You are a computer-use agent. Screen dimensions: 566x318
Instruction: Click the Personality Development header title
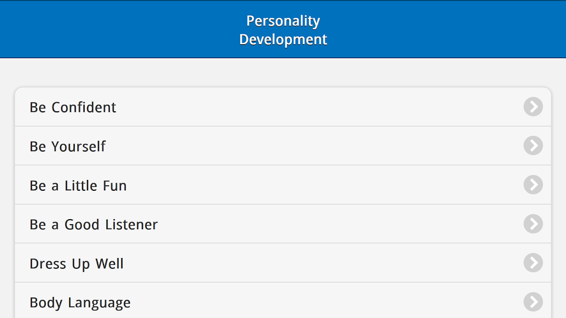point(283,30)
